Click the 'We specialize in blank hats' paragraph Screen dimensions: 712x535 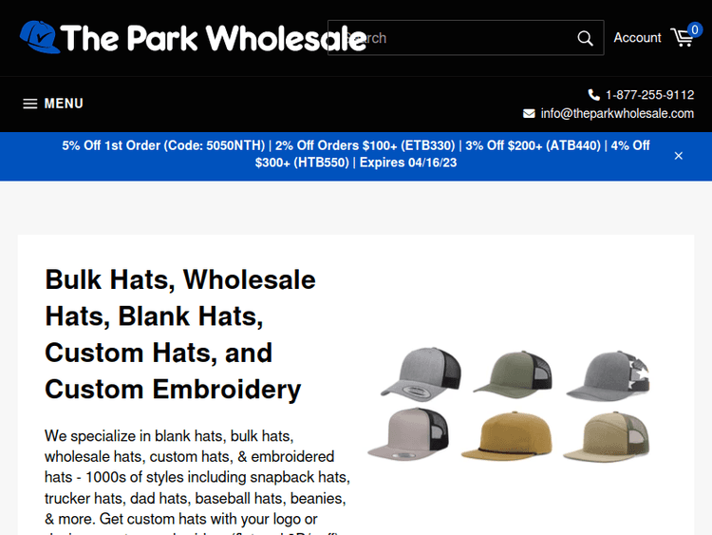pos(197,482)
